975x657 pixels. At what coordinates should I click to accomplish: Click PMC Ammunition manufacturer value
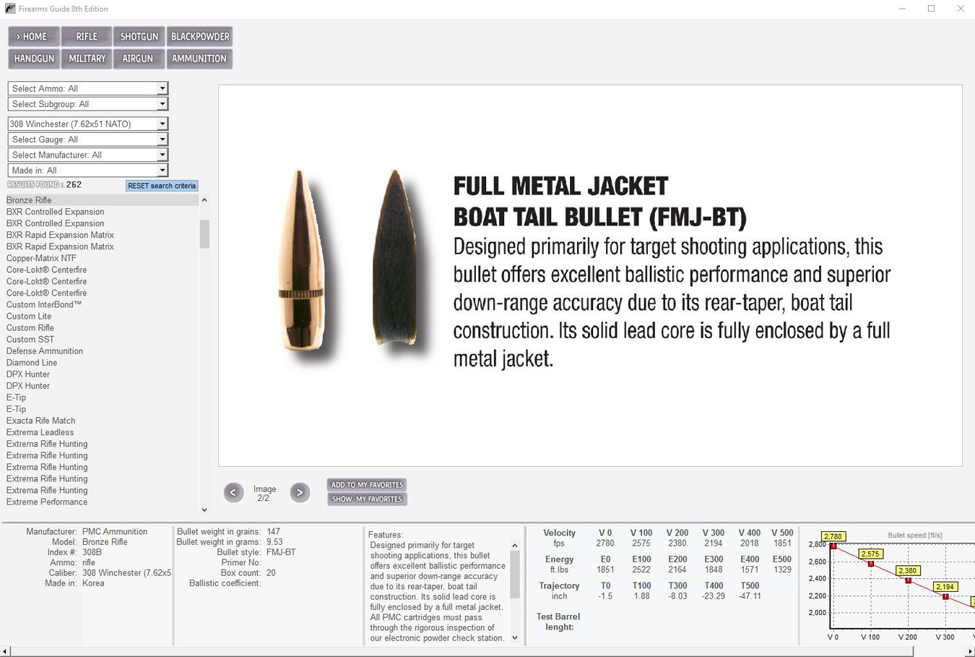click(x=115, y=531)
